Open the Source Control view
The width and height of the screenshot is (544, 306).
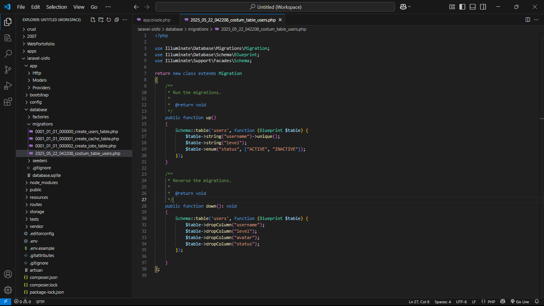click(8, 70)
